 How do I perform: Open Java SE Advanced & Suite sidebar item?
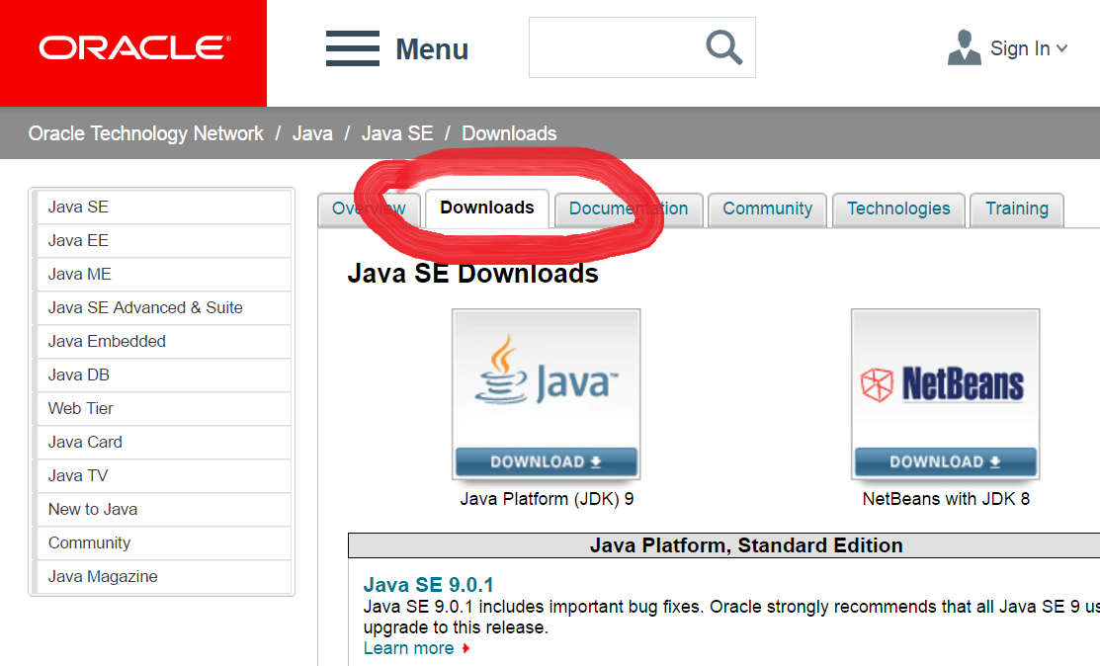coord(162,307)
